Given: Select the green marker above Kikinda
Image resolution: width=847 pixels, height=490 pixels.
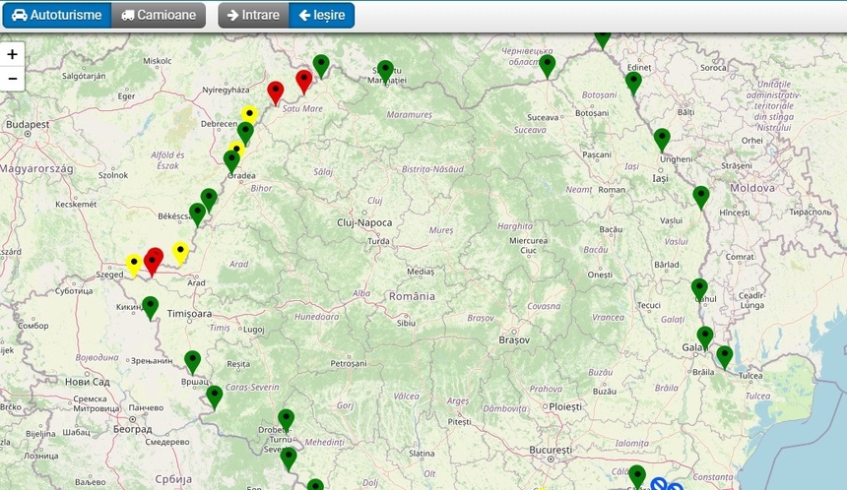Looking at the screenshot, I should (150, 306).
